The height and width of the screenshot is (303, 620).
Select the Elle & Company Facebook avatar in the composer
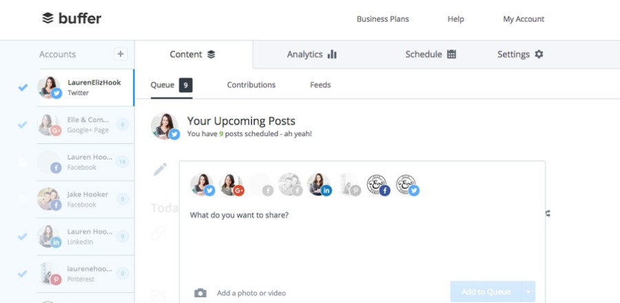pyautogui.click(x=378, y=185)
